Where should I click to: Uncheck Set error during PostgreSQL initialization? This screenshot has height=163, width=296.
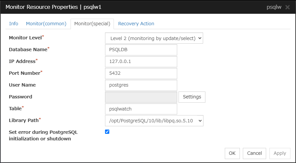[x=107, y=132]
